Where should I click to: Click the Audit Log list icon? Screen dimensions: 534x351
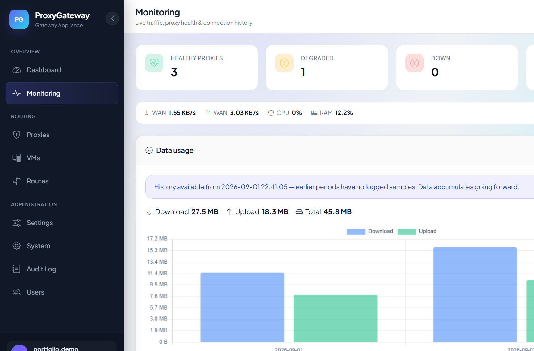pos(17,269)
